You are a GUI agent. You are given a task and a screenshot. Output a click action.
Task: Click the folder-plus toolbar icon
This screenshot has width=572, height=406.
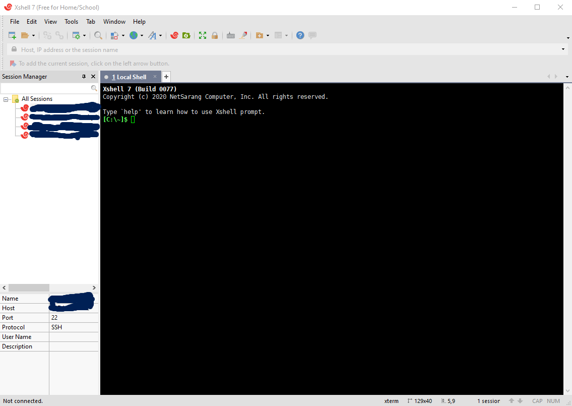(x=260, y=35)
